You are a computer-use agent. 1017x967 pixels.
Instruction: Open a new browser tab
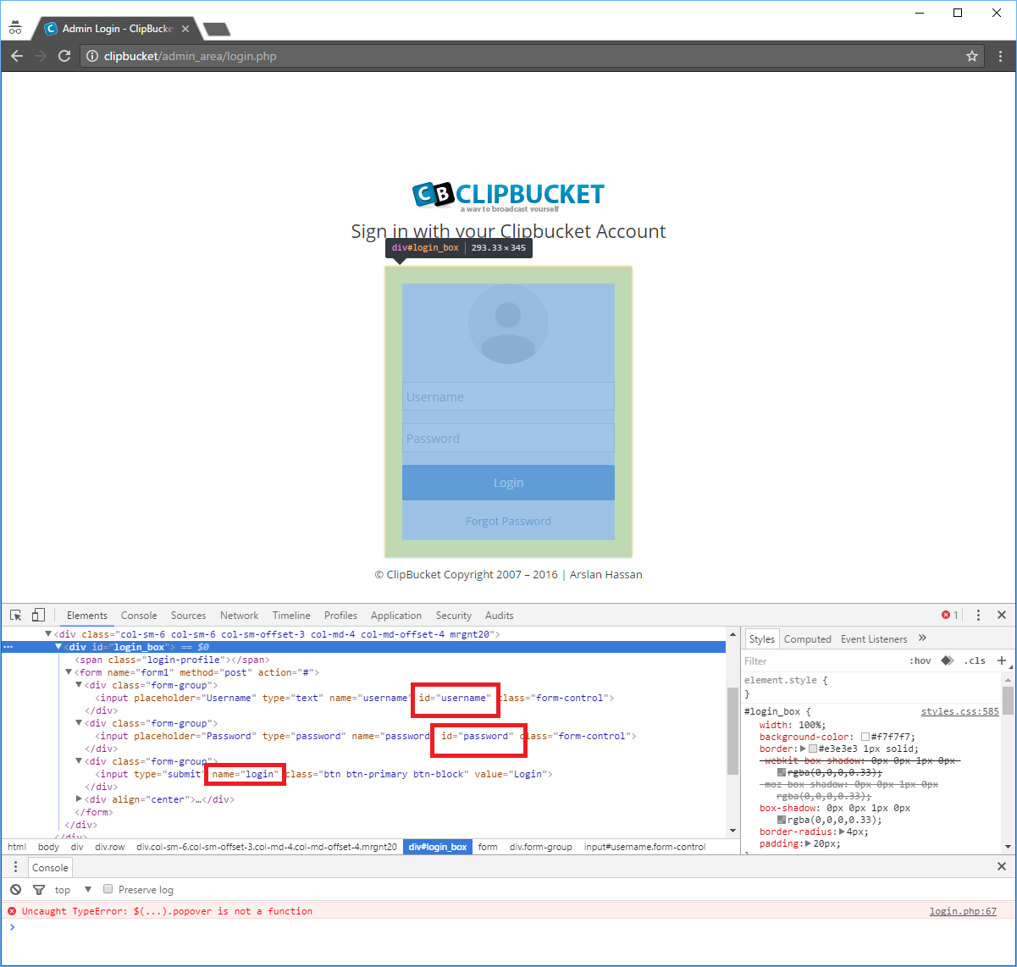tap(217, 30)
